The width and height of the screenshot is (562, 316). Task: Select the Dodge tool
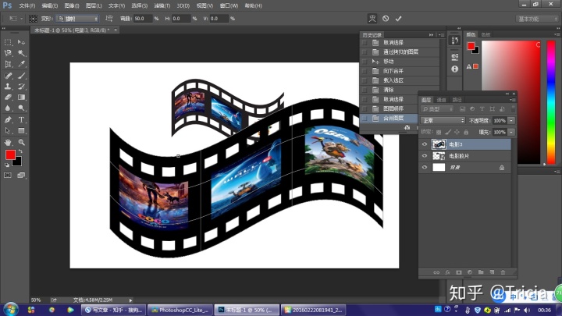tap(22, 108)
